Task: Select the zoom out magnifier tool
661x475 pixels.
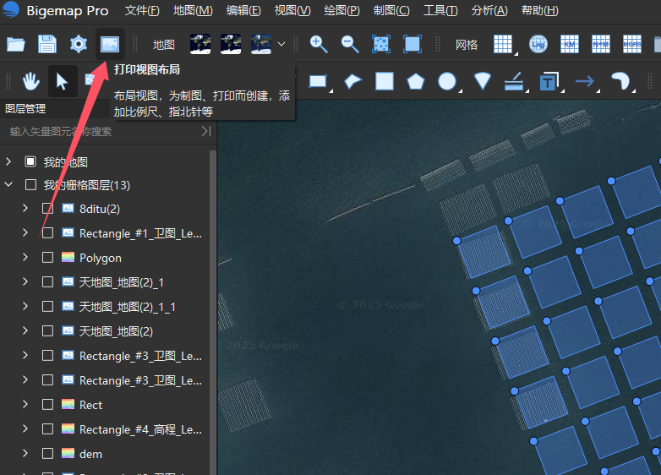Action: click(350, 44)
